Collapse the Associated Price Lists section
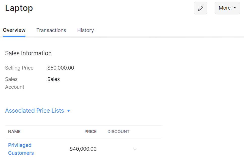This screenshot has width=244, height=160. coord(69,111)
